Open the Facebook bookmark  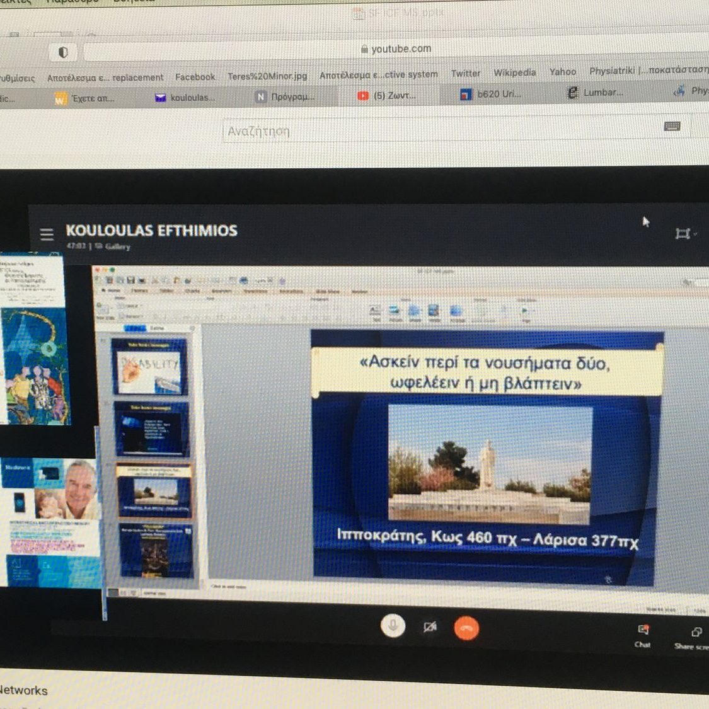tap(195, 77)
